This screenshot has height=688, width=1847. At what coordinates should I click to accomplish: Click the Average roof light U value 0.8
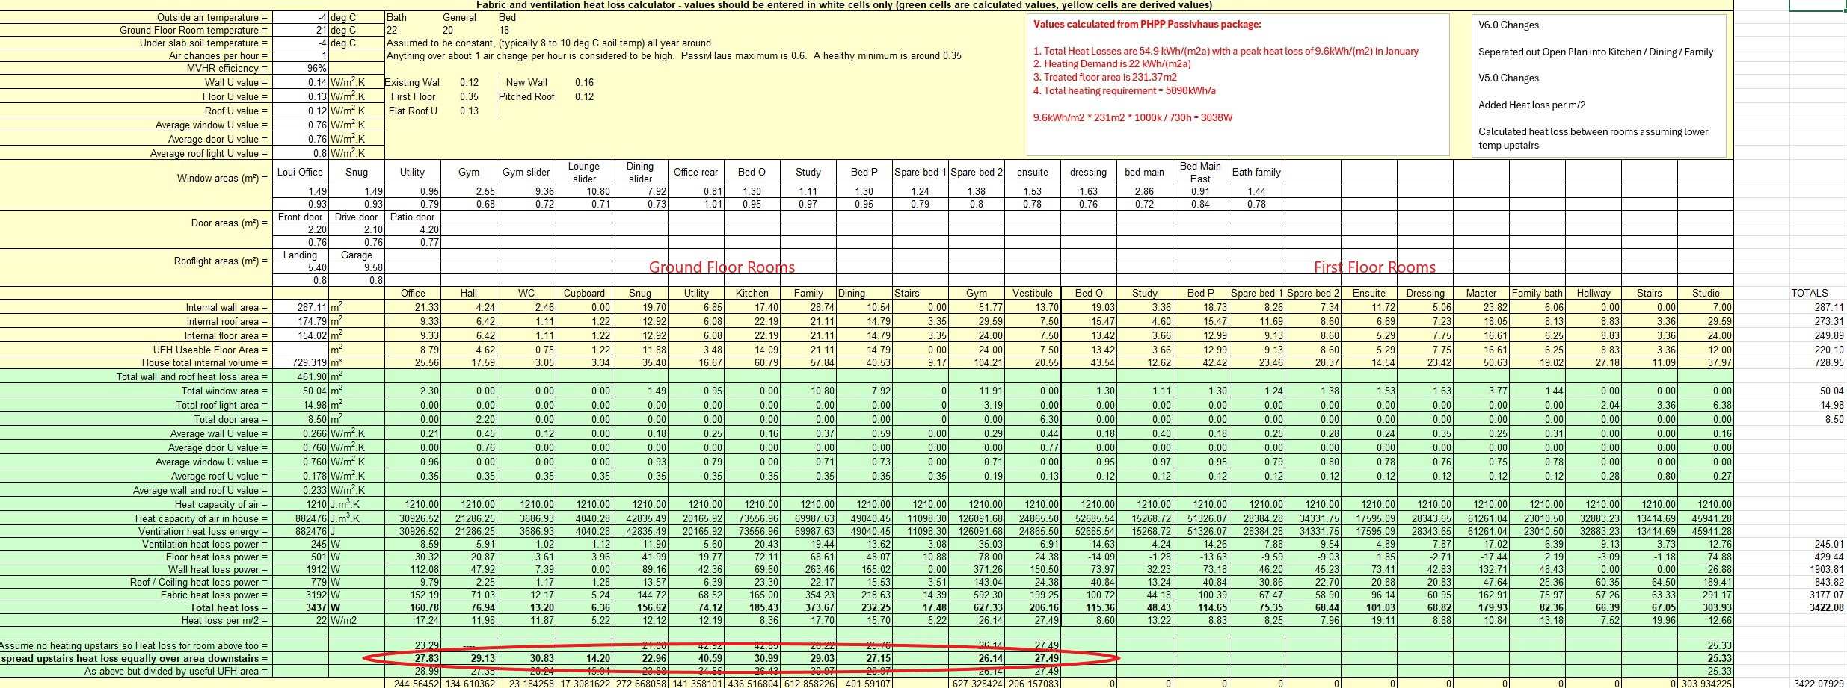tap(301, 153)
